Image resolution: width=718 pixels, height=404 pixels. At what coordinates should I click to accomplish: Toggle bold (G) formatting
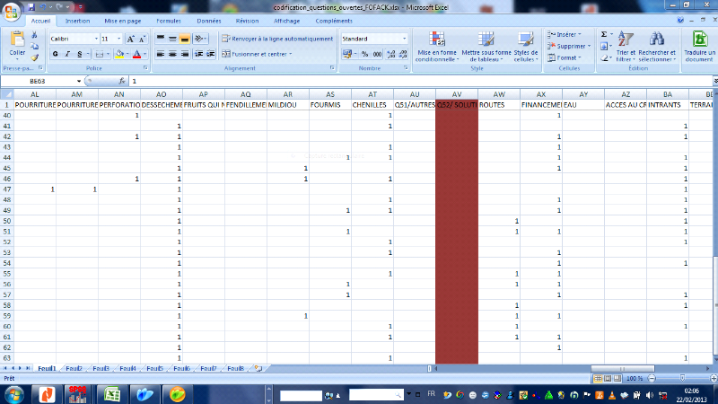[55, 54]
